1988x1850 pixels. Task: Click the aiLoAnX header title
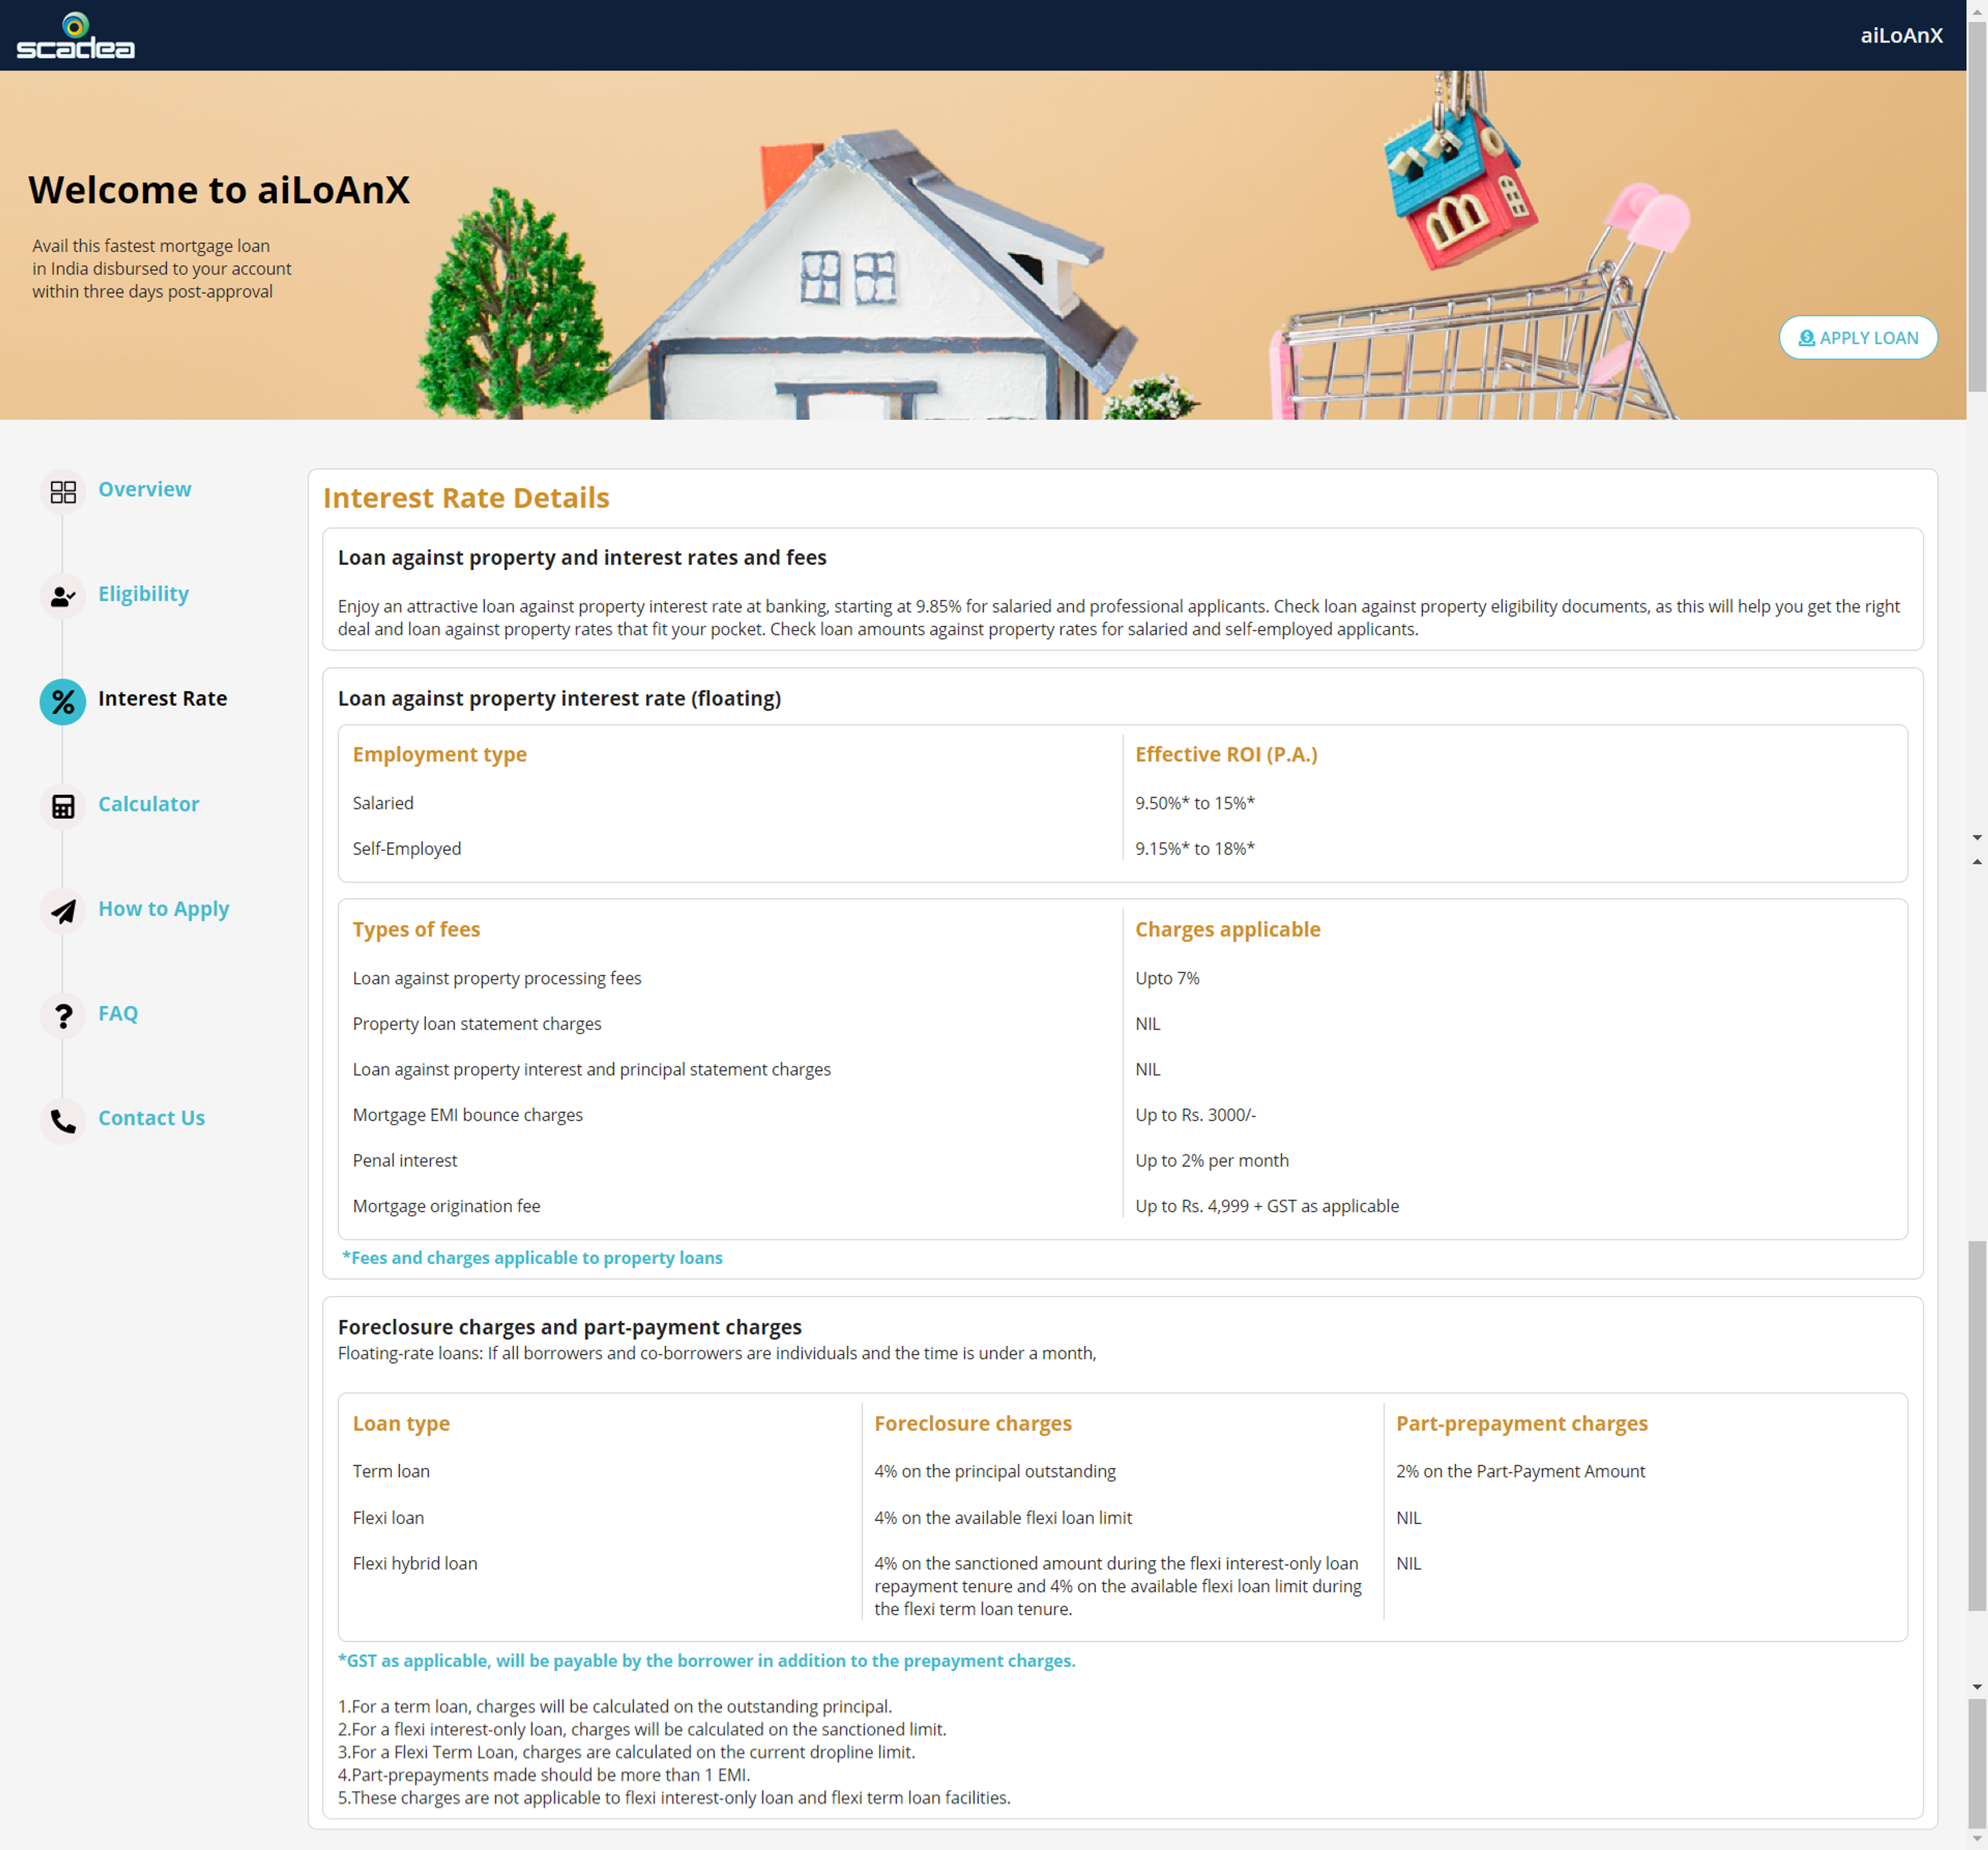coord(1901,35)
